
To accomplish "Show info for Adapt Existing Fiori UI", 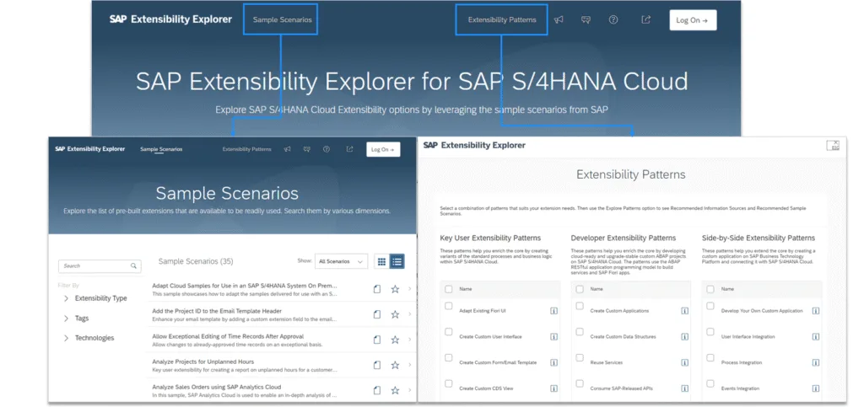I will [553, 311].
